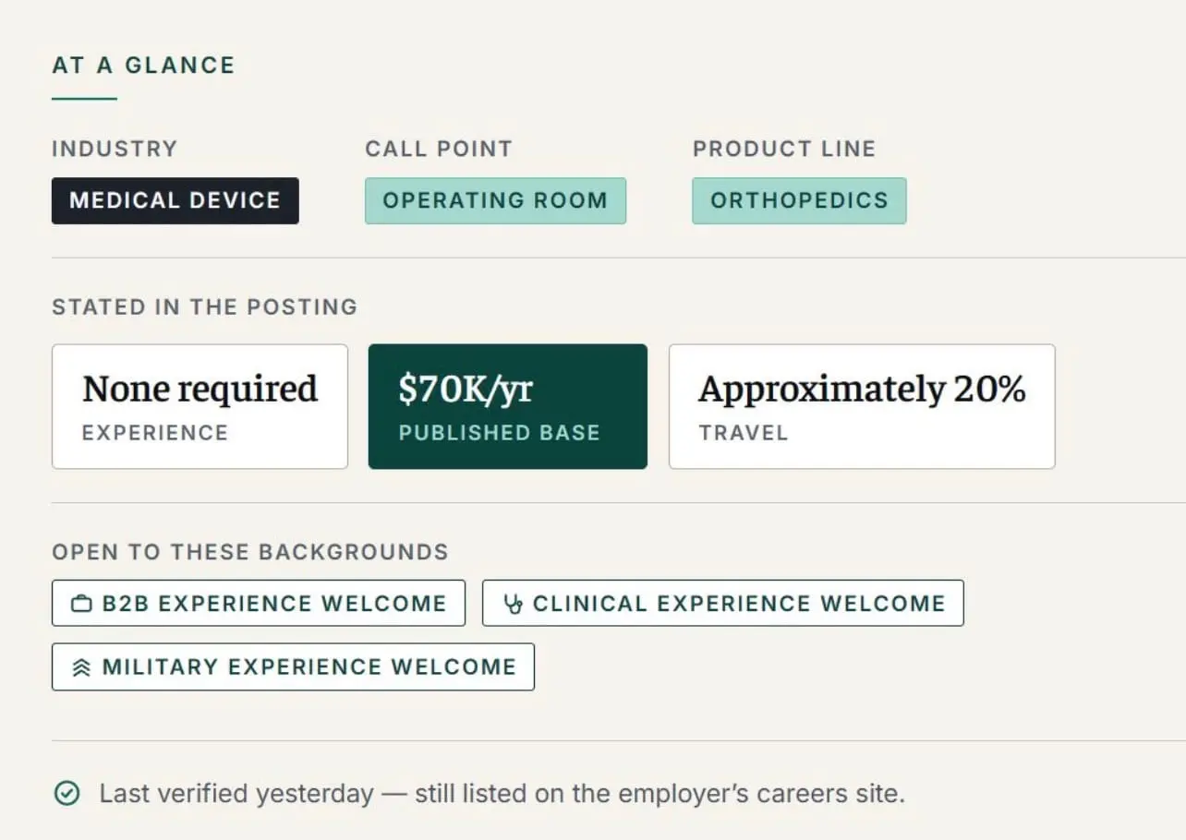Click the green checkmark verified icon
The height and width of the screenshot is (840, 1186).
coord(67,793)
